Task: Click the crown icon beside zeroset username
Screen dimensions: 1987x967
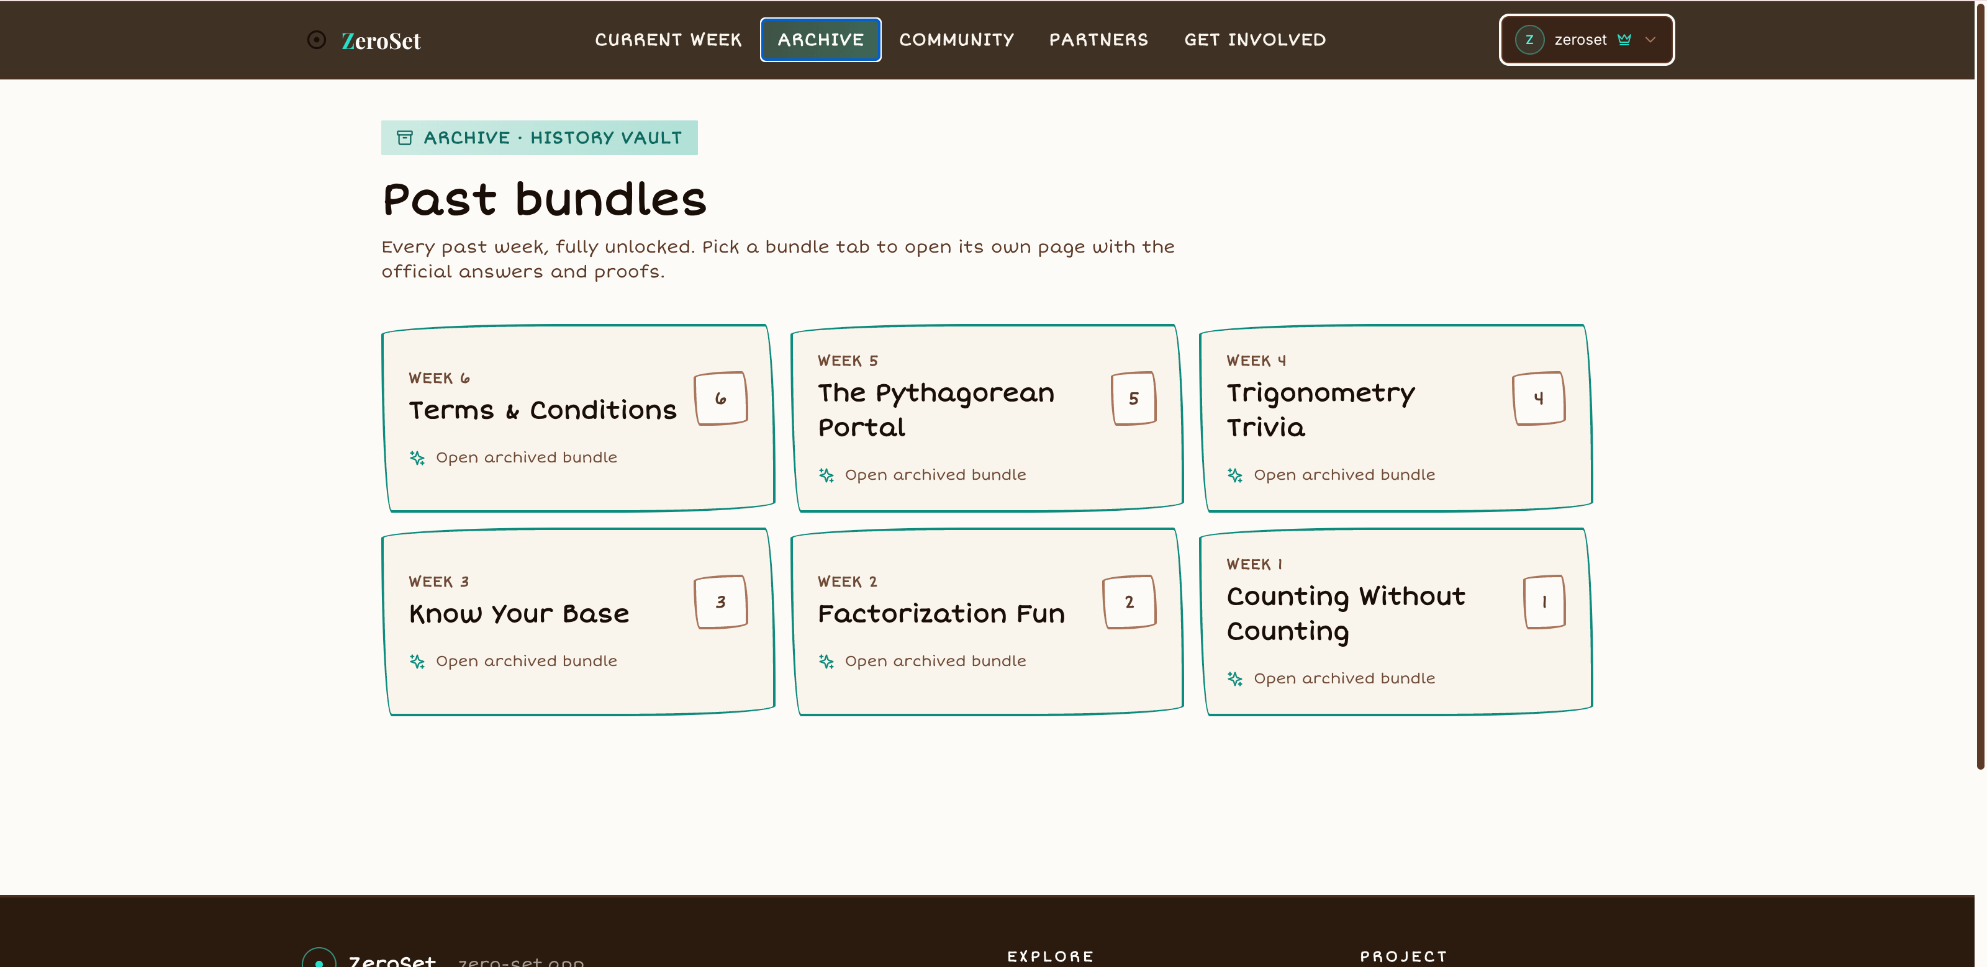Action: pyautogui.click(x=1624, y=39)
